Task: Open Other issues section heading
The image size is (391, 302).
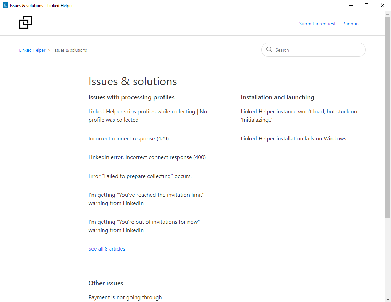Action: point(106,283)
